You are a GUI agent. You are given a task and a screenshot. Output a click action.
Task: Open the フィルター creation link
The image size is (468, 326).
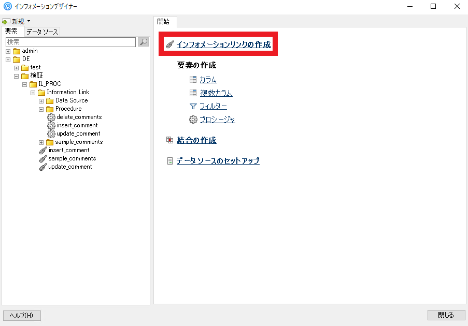point(213,106)
